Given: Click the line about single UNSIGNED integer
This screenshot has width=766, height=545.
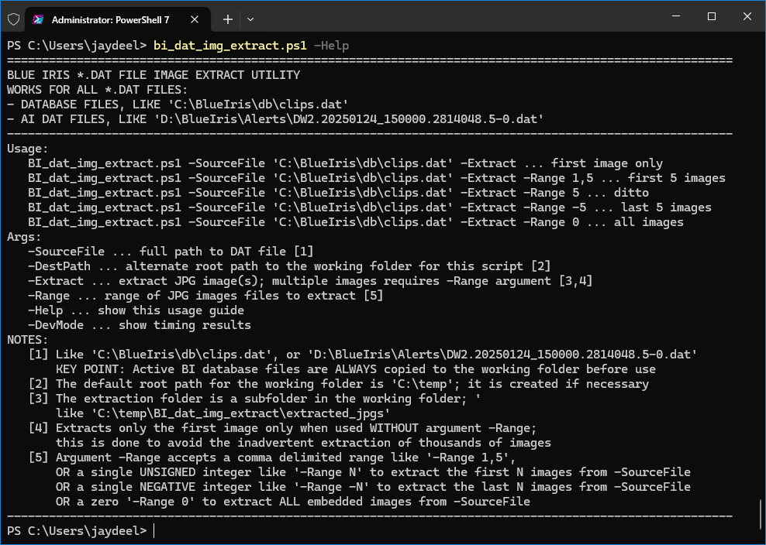Looking at the screenshot, I should pyautogui.click(x=373, y=472).
